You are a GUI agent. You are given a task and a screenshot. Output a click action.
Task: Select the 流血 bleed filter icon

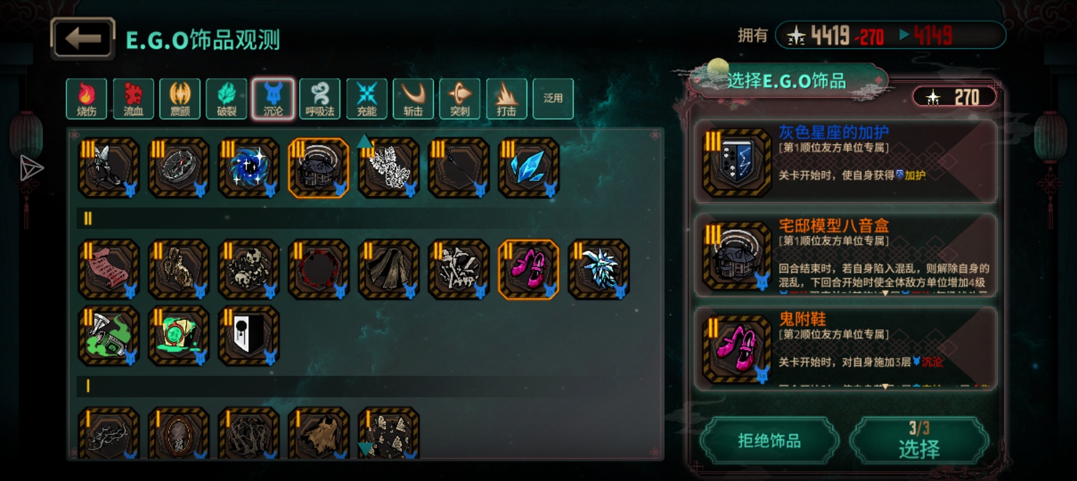[133, 99]
